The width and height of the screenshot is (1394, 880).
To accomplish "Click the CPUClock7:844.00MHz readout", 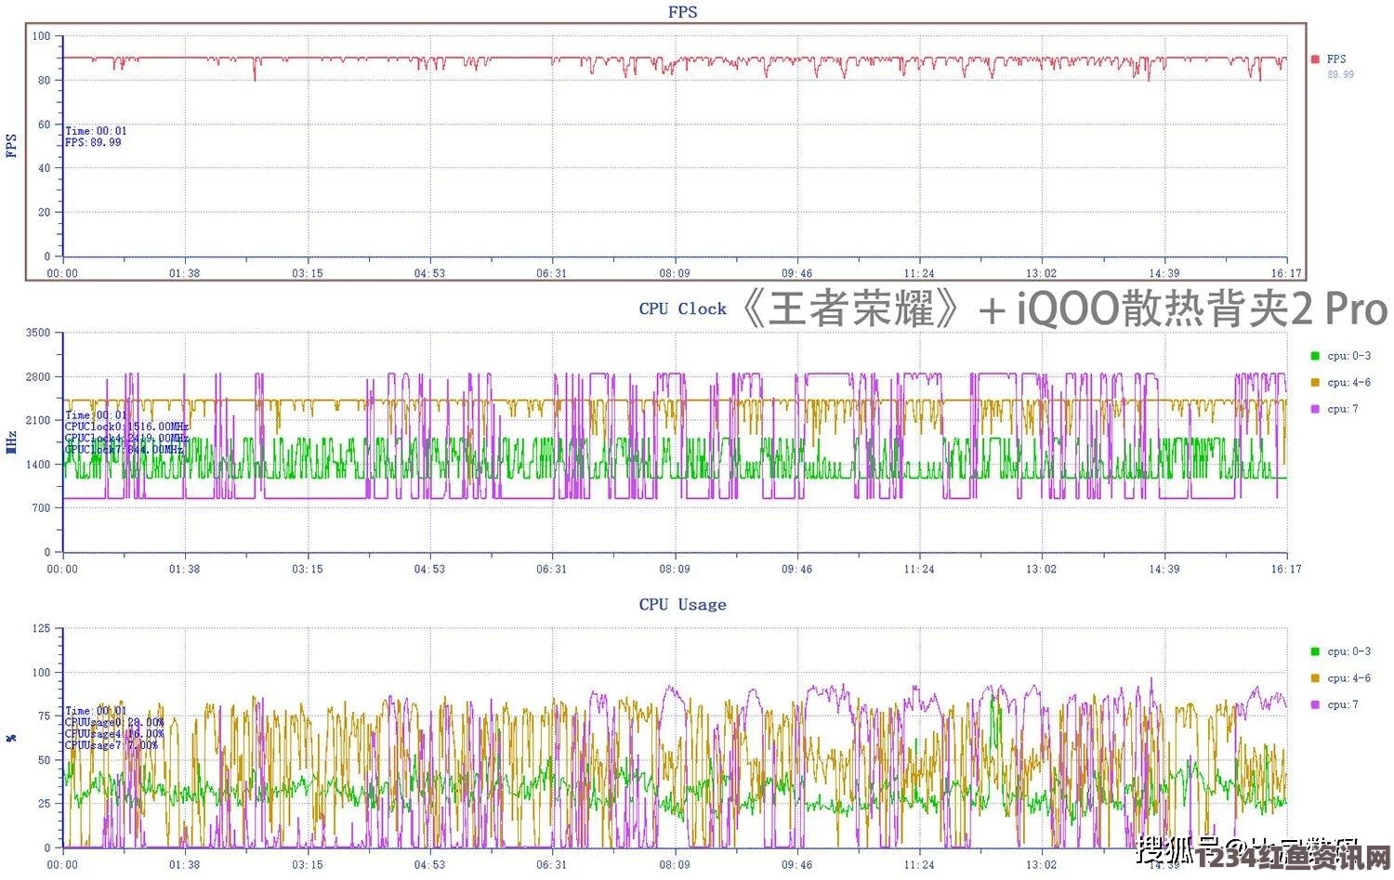I will tap(124, 450).
